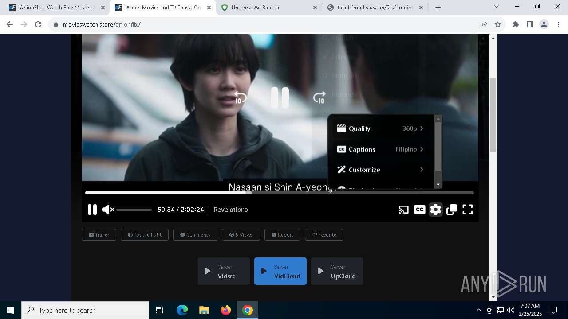Click the 5 Views button
Image resolution: width=568 pixels, height=319 pixels.
tap(241, 235)
